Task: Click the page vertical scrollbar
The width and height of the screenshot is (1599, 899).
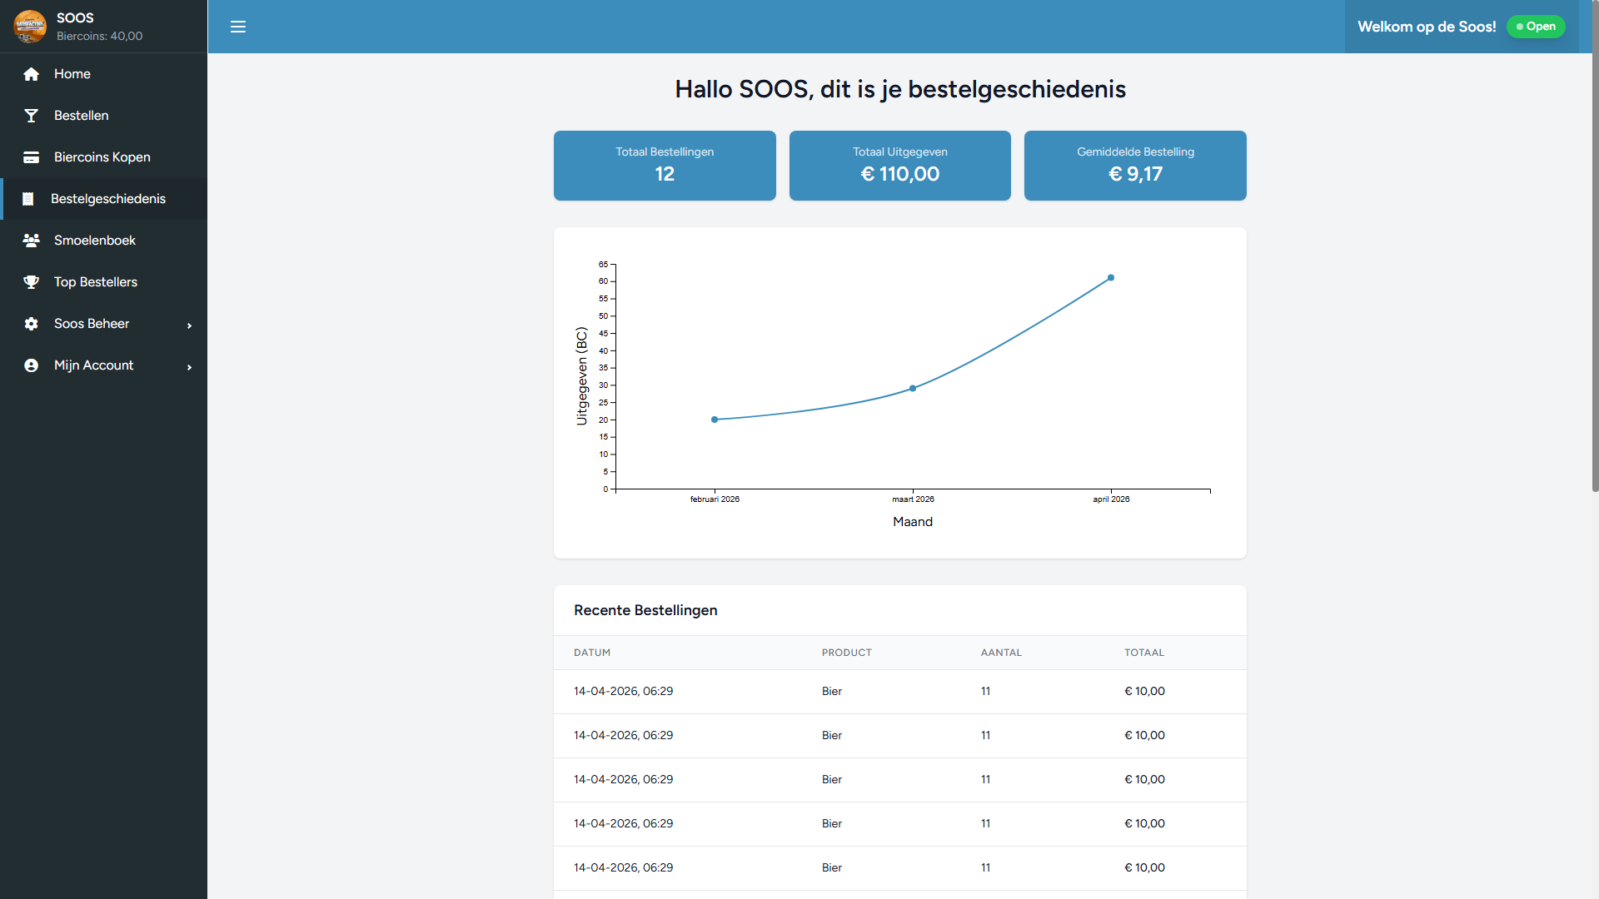Action: (x=1594, y=250)
